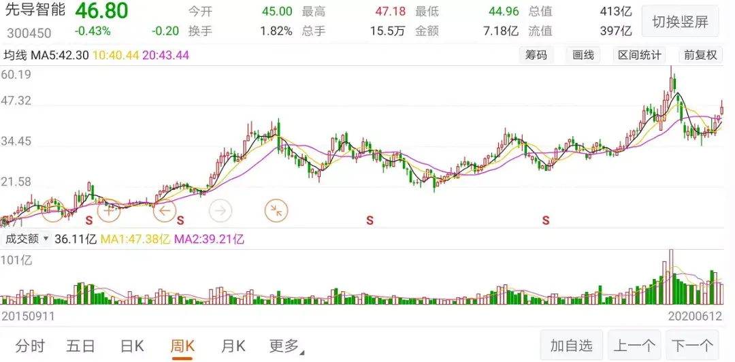Viewport: 735px width, 362px height.
Task: Select the 月K tab
Action: point(233,346)
